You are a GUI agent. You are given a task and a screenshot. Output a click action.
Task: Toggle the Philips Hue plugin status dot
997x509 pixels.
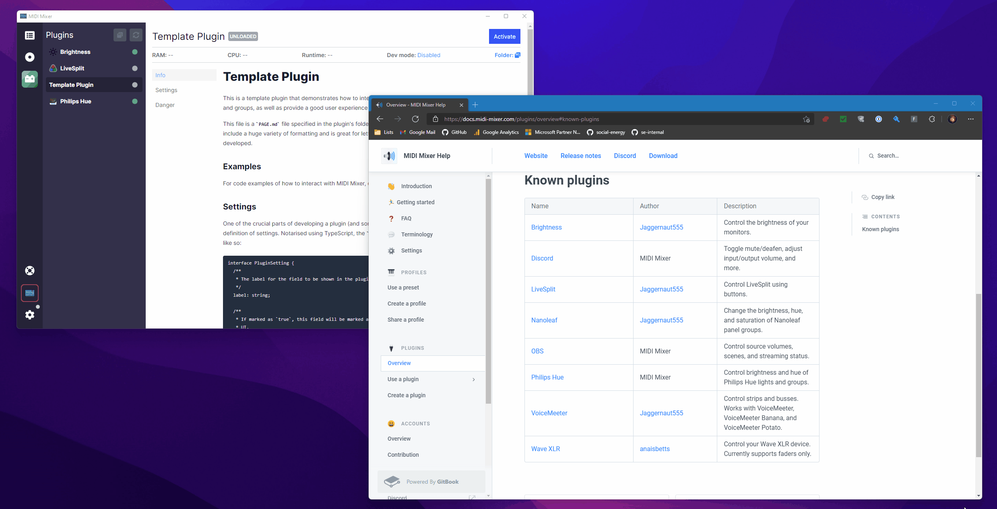coord(135,101)
